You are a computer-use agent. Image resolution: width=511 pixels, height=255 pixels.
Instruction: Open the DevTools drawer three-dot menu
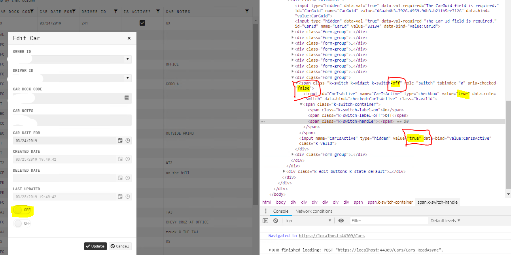[x=266, y=211]
